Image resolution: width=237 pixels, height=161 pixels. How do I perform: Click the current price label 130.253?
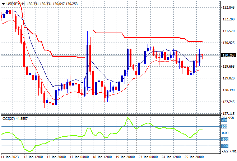click(229, 55)
